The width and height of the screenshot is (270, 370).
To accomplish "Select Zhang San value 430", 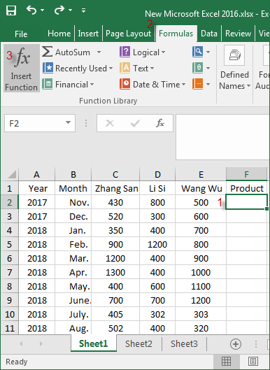I will coord(115,202).
